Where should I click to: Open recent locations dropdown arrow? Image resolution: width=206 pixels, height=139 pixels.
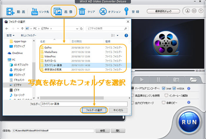coord(18,28)
